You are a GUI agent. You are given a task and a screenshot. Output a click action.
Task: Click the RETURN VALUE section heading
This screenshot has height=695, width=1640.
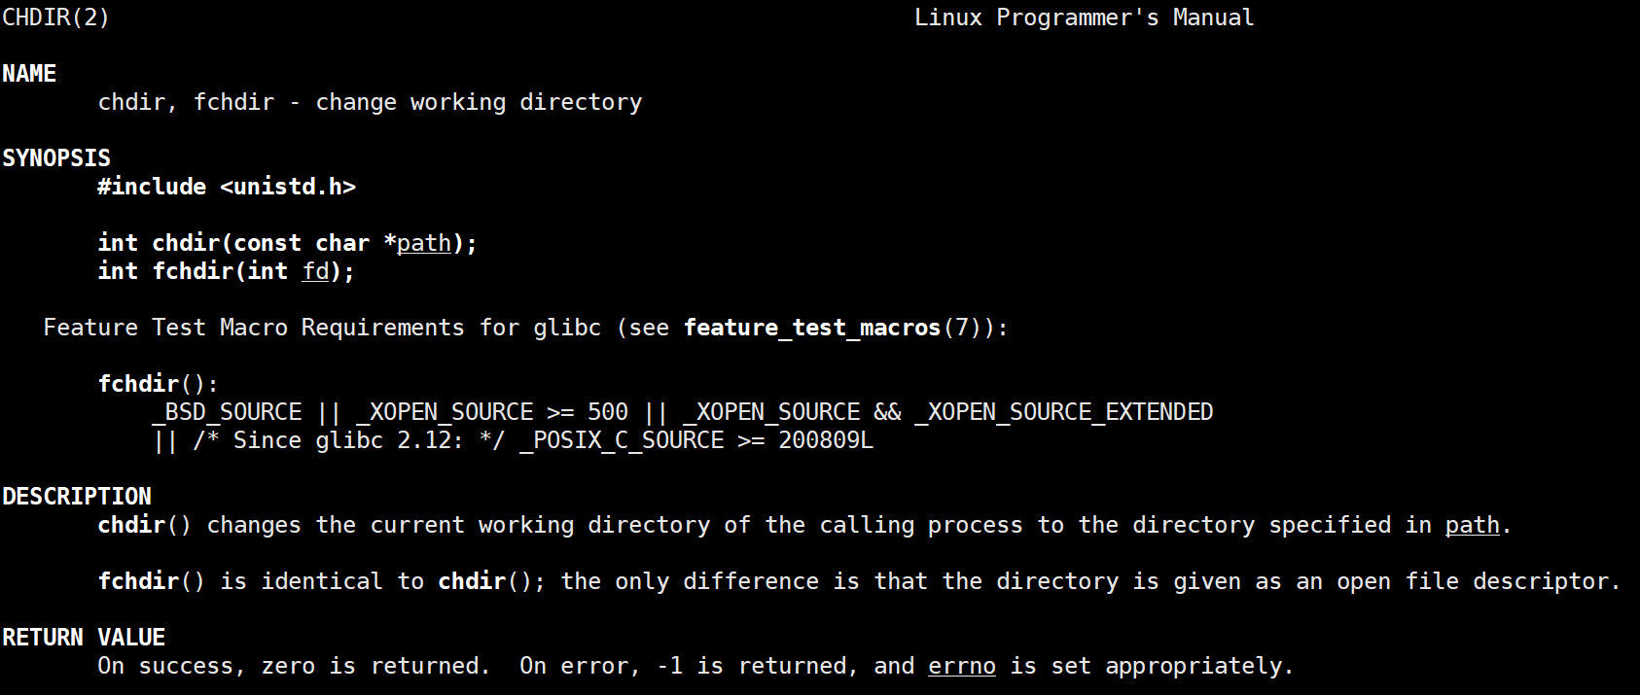pyautogui.click(x=84, y=638)
